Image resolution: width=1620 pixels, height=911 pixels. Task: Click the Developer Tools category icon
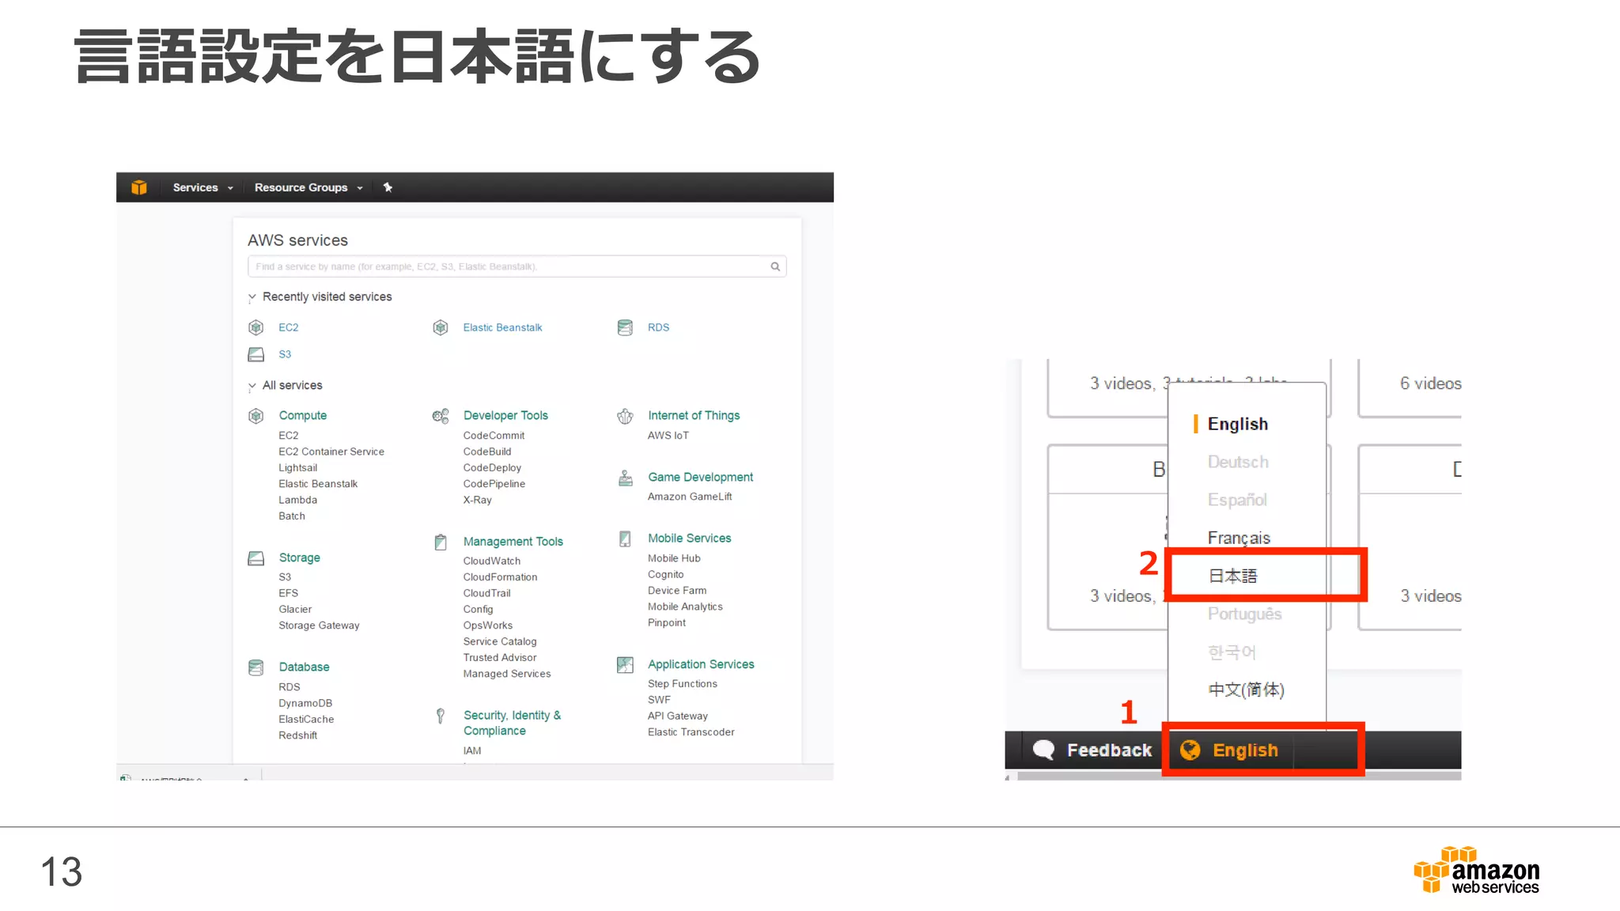(441, 416)
